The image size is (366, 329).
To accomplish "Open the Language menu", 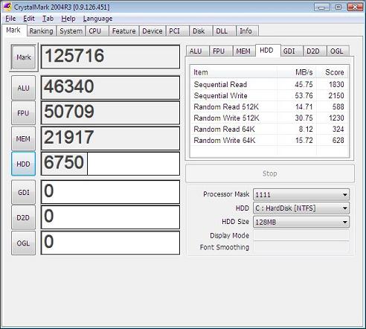I will (97, 19).
